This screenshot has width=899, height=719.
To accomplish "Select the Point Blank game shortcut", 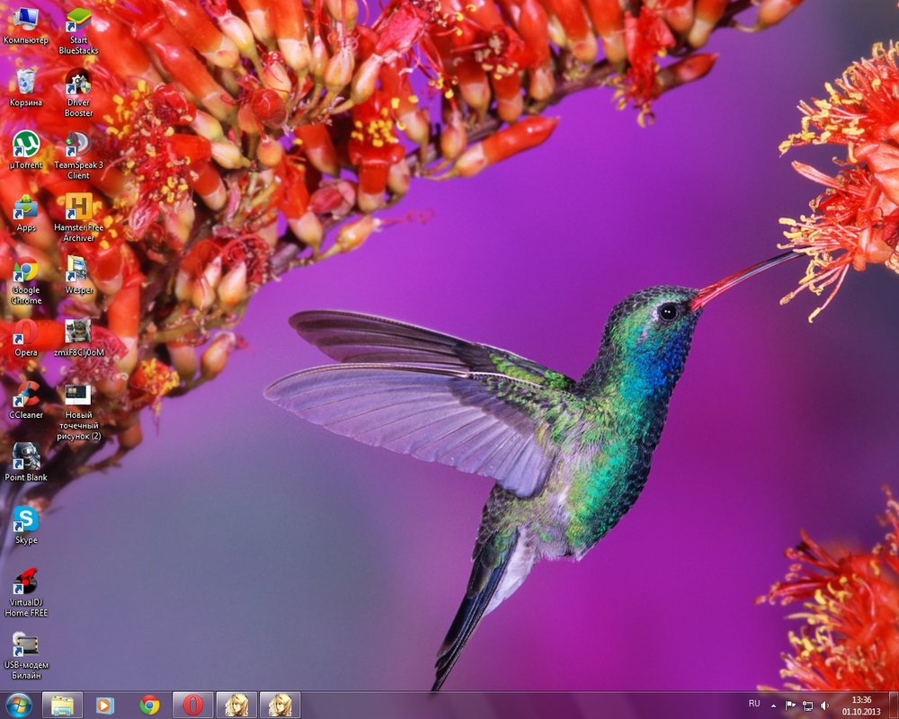I will [25, 457].
